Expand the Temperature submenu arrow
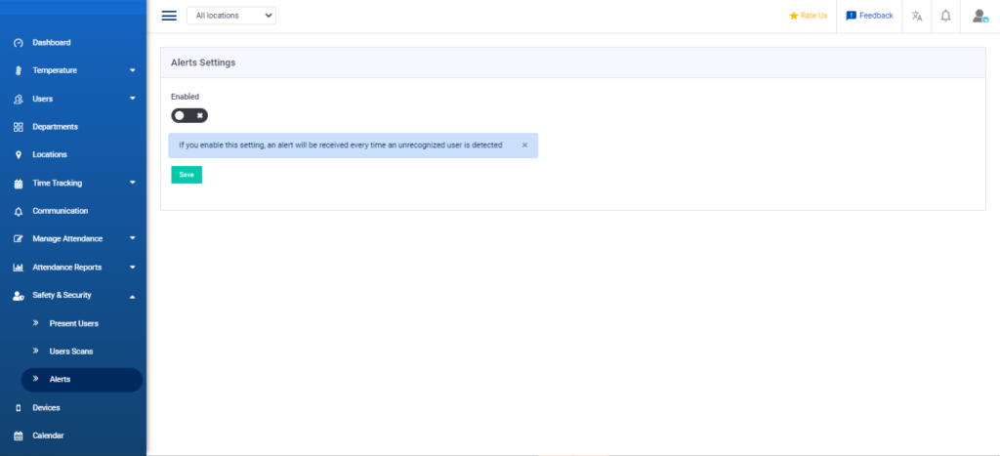Viewport: 1000px width, 456px height. tap(133, 70)
